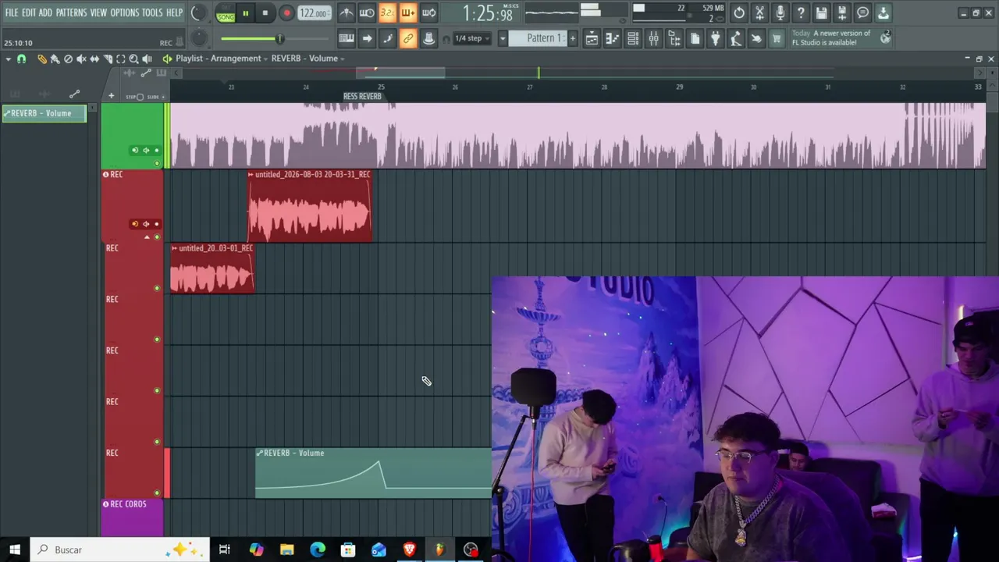
Task: Open the Piano roll view button
Action: coord(613,38)
